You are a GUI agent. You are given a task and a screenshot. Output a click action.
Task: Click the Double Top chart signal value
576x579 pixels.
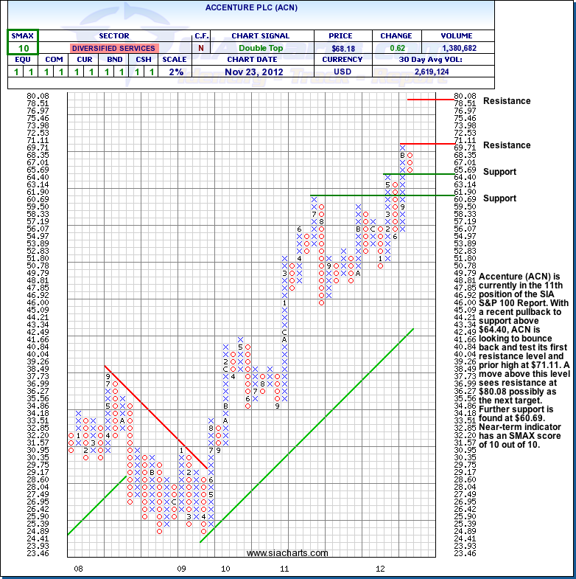click(260, 48)
